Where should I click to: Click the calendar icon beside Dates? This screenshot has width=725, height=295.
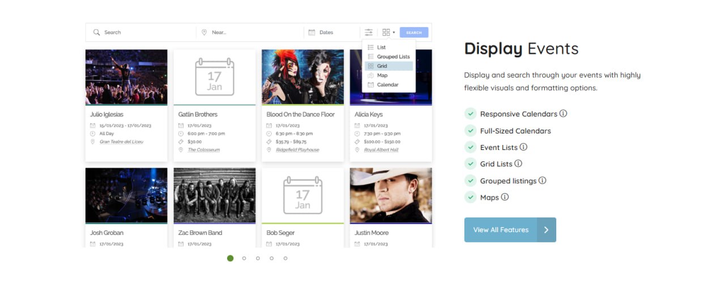coord(312,32)
